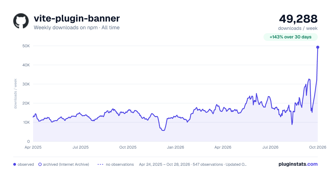This screenshot has height=174, width=331.
Task: Click the 'downloads / week' label under 49,288
Action: 298,28
